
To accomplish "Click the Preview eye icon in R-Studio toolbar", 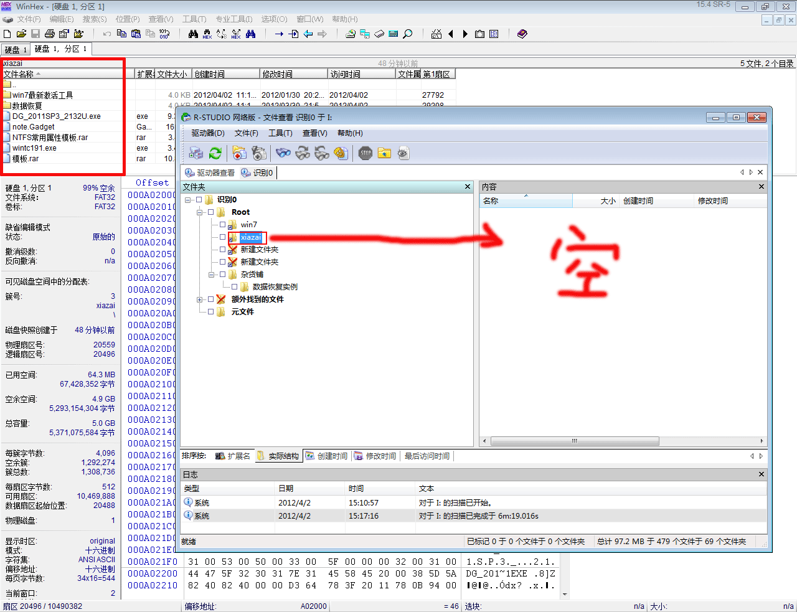I will 403,153.
